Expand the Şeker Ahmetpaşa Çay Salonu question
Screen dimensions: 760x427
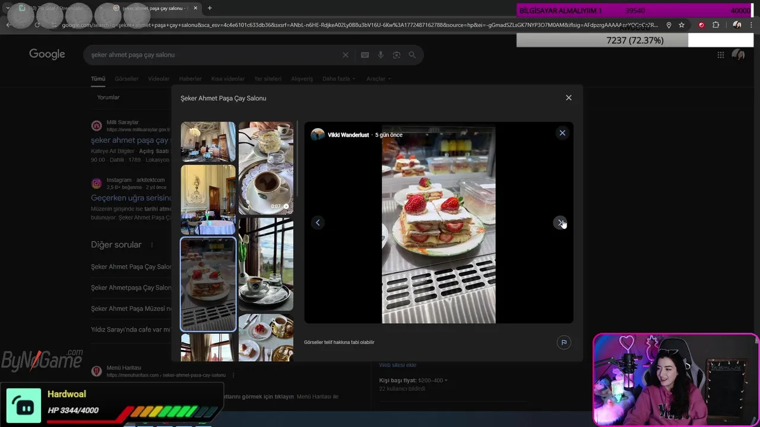tap(131, 288)
